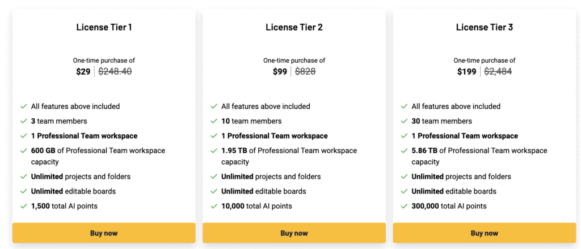Click checkmark next to 10,000 total AI points
Image resolution: width=581 pixels, height=249 pixels.
214,206
